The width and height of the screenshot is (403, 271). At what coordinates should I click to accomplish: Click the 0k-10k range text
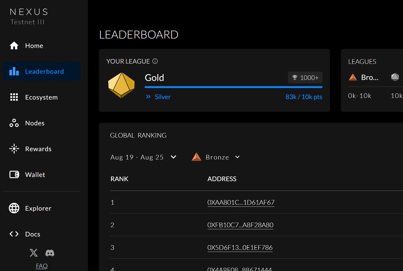pyautogui.click(x=360, y=96)
